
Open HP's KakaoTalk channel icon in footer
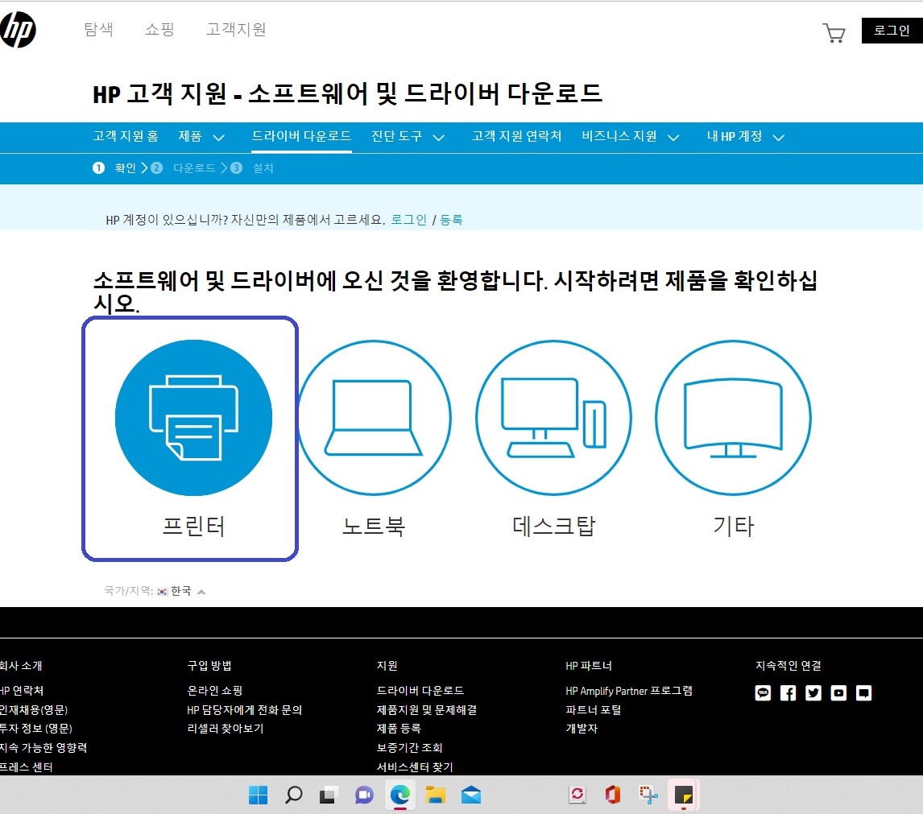[762, 692]
